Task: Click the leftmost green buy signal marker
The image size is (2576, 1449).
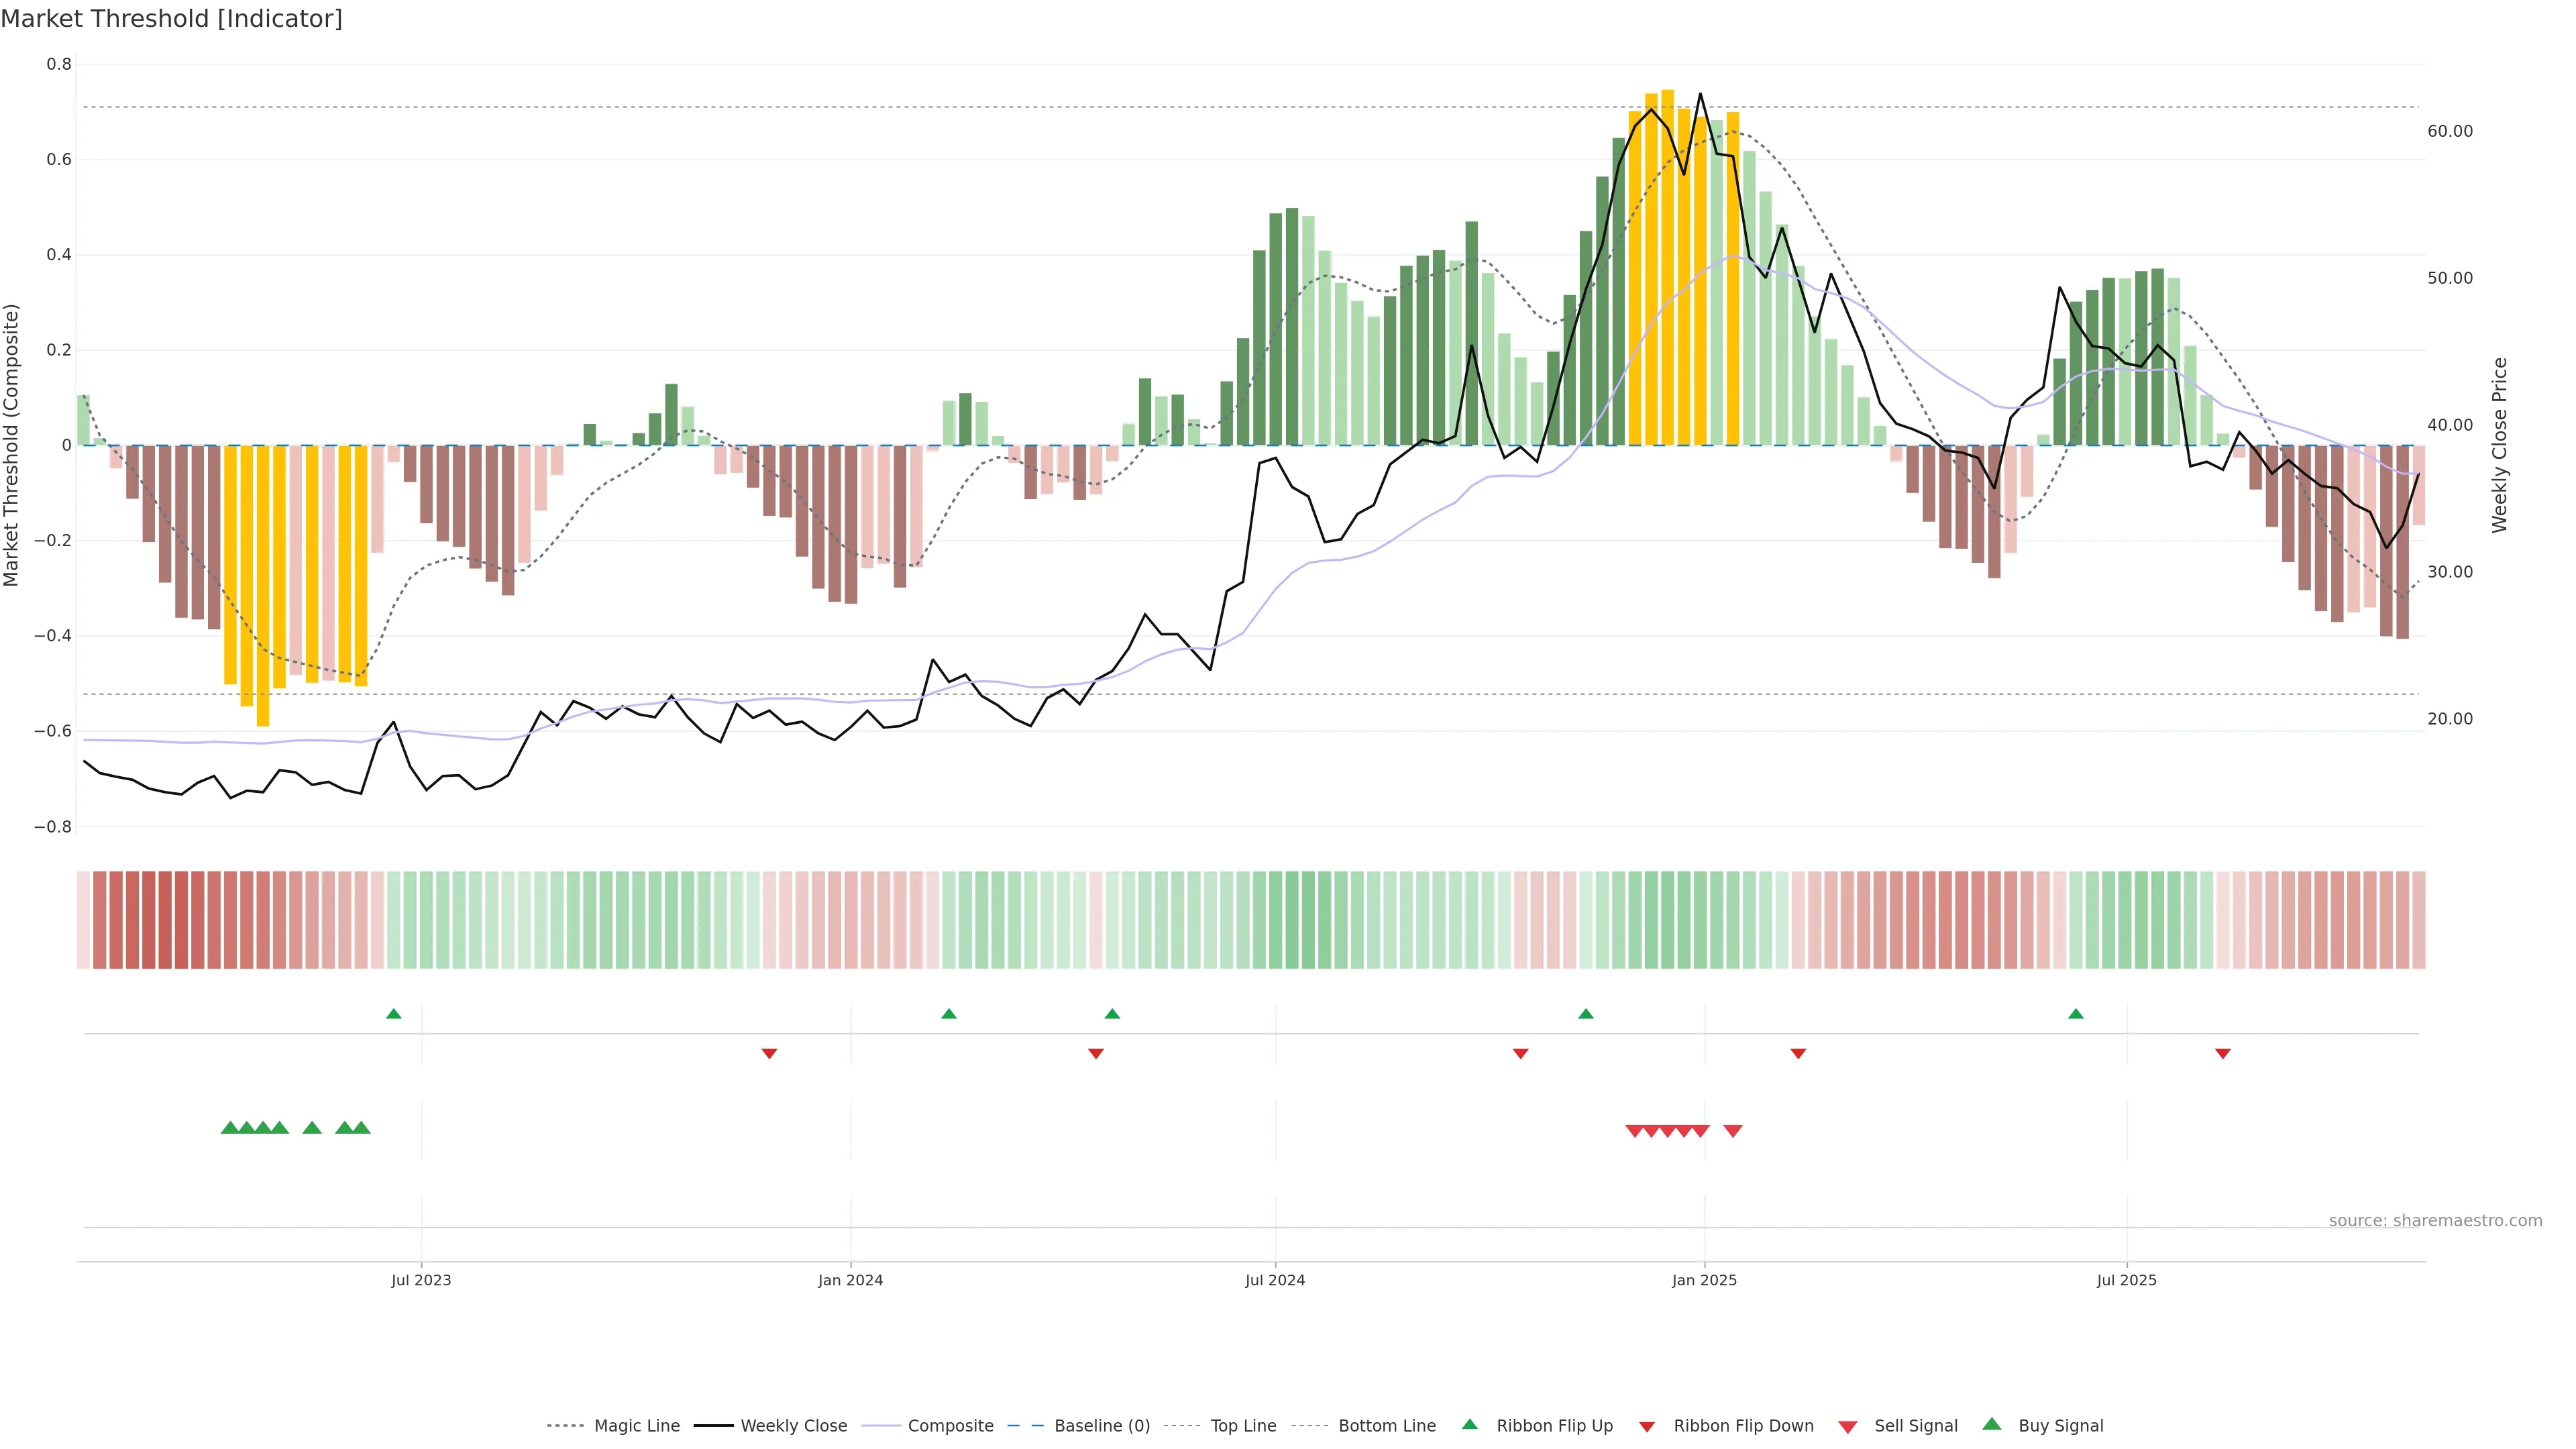Action: tap(230, 1128)
